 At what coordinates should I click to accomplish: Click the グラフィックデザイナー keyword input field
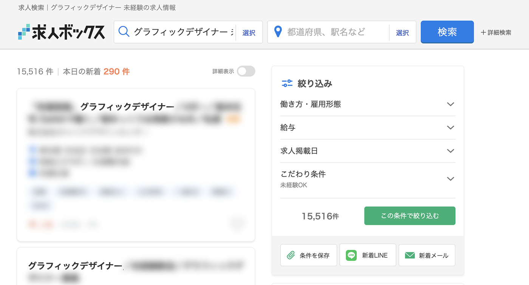tap(183, 32)
